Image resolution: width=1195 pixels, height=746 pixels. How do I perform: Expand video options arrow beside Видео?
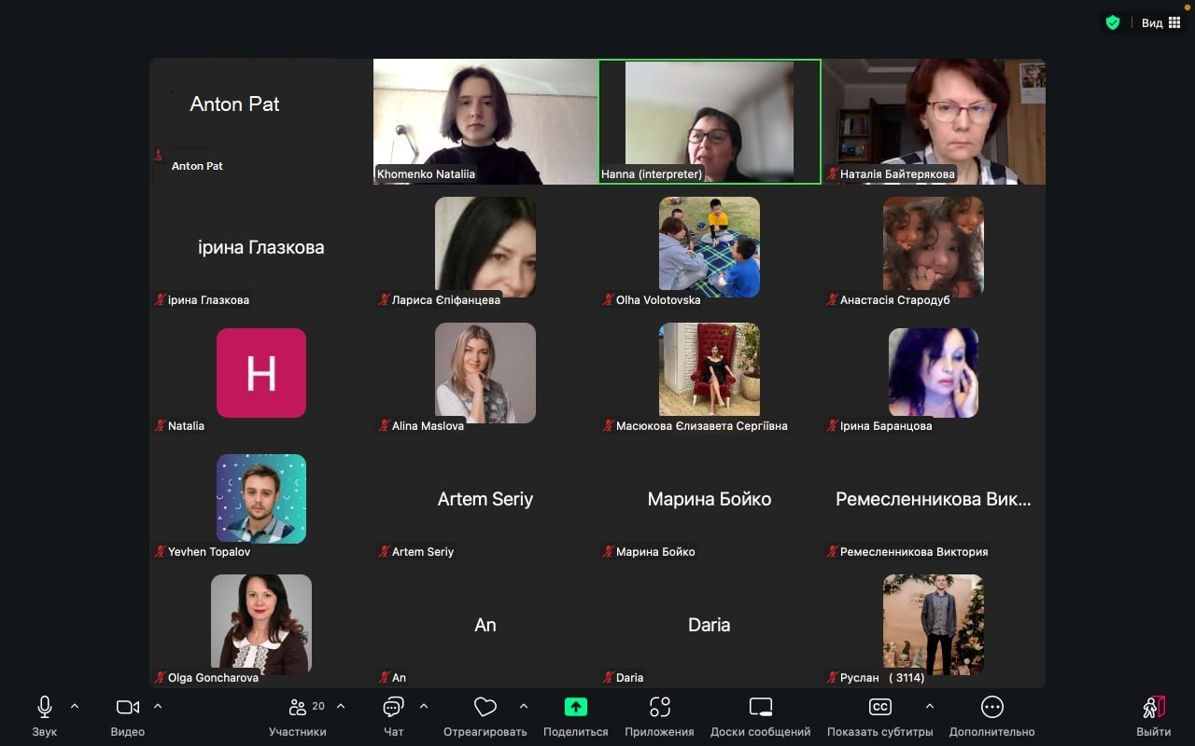[x=158, y=706]
